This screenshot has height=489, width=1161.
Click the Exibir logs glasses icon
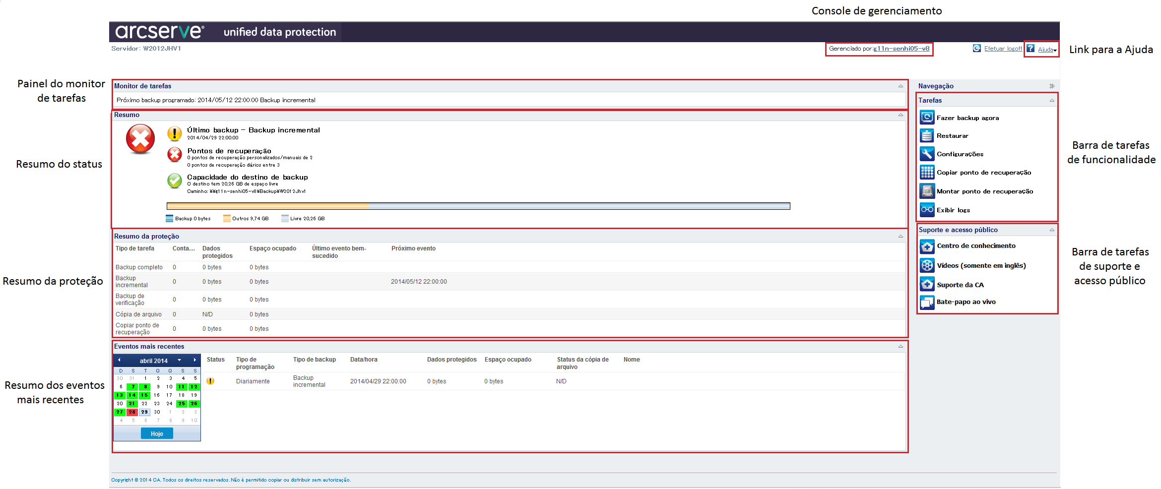click(x=927, y=210)
